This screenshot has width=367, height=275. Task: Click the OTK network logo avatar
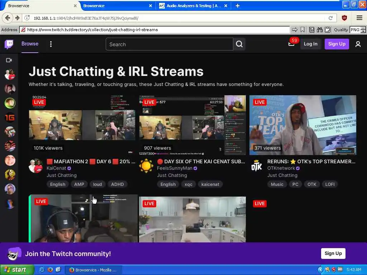[x=257, y=166]
